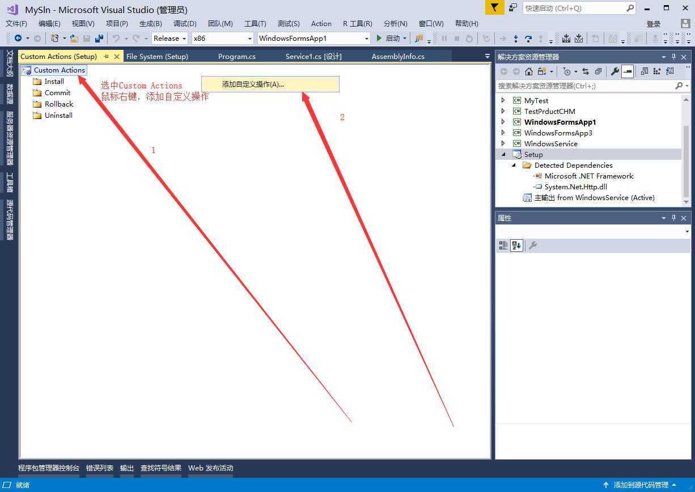
Task: Click the last editor icon in Solution Explorer toolbar
Action: click(x=669, y=71)
